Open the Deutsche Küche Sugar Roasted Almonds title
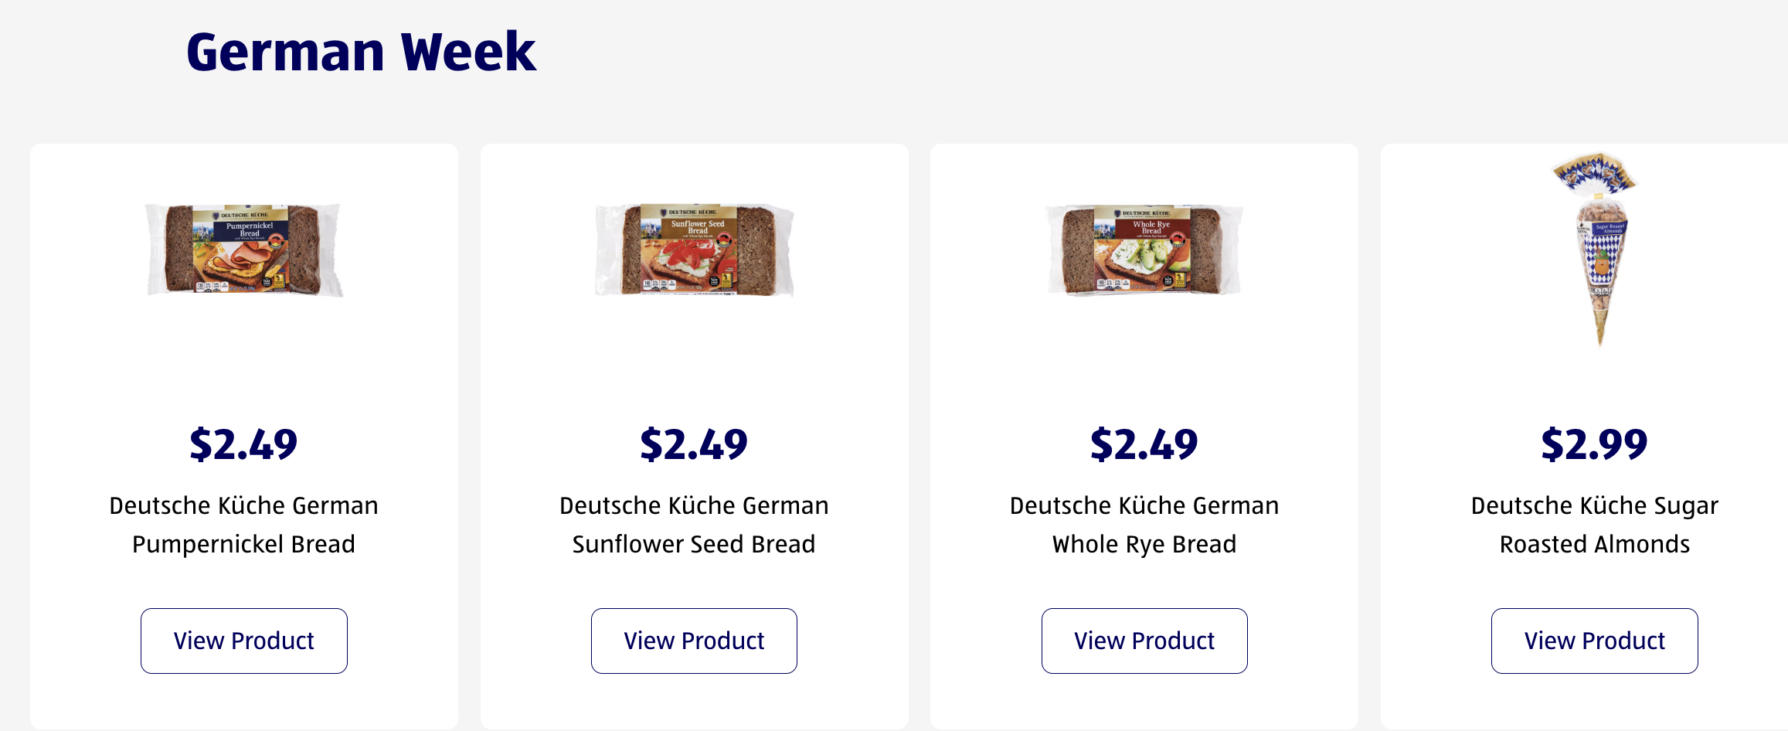This screenshot has height=731, width=1788. (x=1594, y=525)
